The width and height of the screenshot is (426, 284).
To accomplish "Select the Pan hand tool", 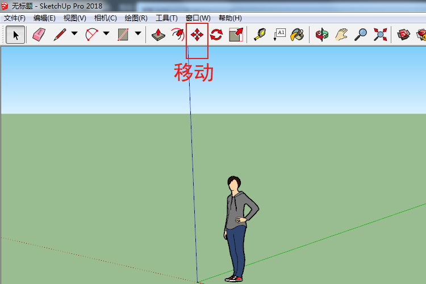I will [x=341, y=35].
